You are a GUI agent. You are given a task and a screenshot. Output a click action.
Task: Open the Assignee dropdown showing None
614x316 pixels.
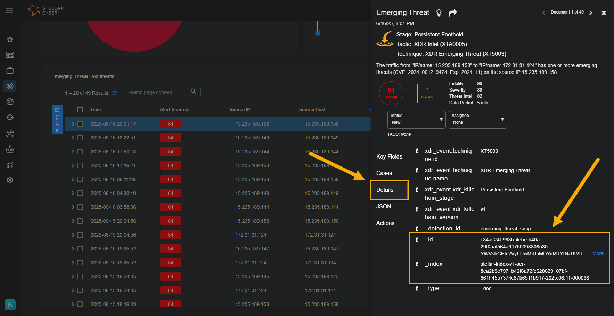tap(477, 120)
